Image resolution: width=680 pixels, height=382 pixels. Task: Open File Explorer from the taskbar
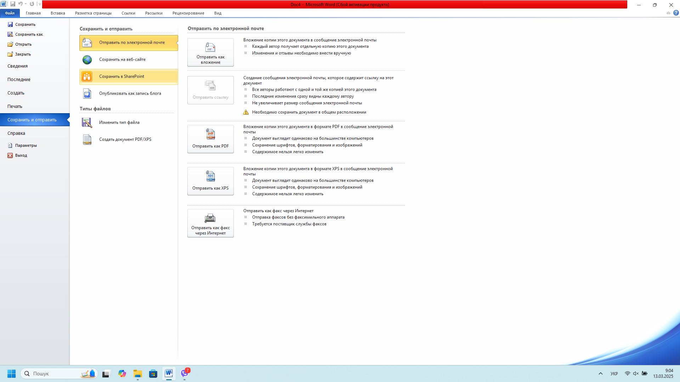(138, 374)
